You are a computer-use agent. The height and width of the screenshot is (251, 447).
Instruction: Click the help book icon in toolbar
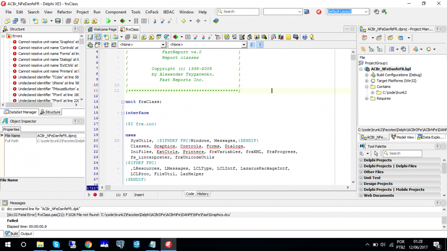(x=216, y=21)
